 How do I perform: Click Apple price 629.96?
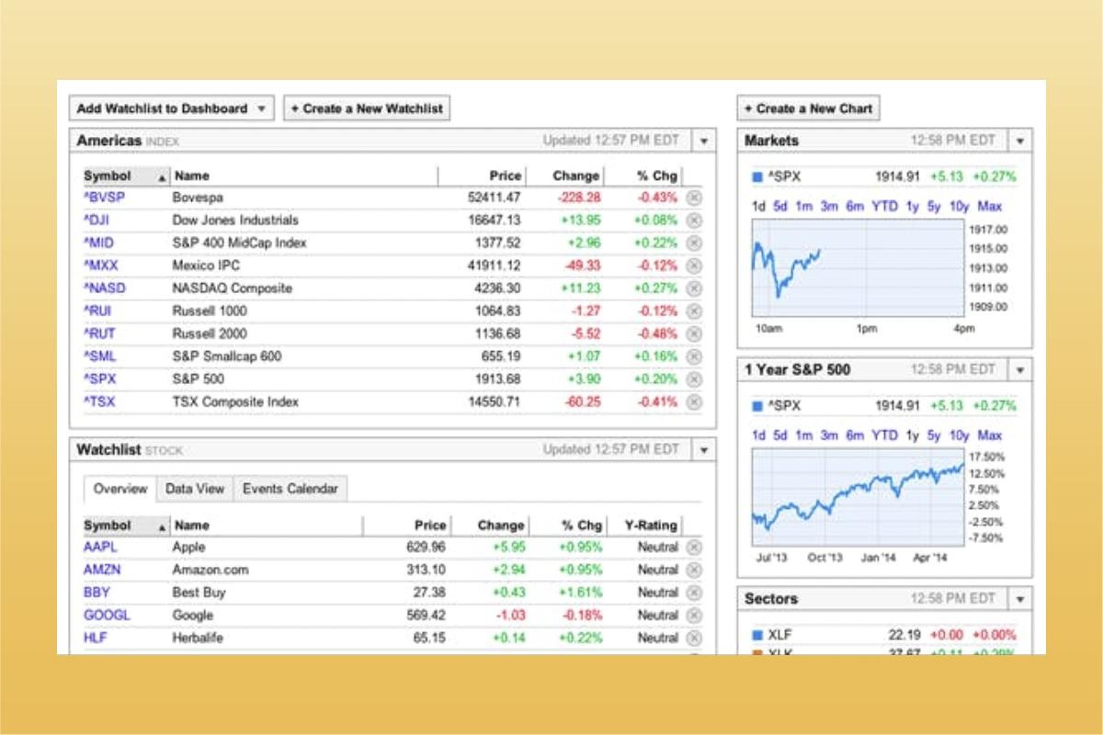click(426, 547)
